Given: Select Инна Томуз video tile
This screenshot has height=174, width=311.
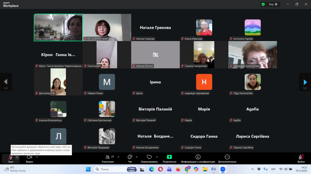Looking at the screenshot, I should point(58,27).
